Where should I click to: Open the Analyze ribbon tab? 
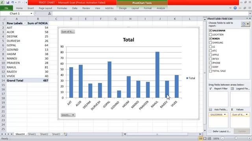(x=161, y=8)
